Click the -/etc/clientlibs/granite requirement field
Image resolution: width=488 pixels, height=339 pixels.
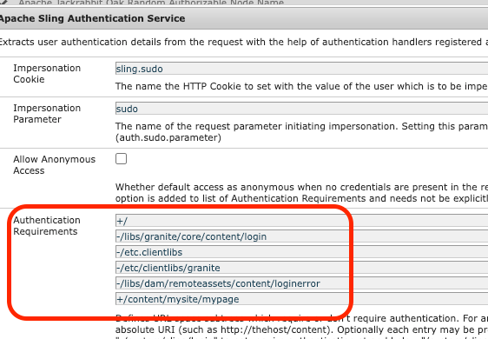[x=301, y=268]
